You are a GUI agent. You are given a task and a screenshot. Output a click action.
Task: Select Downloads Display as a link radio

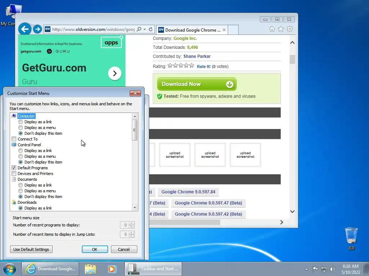tap(21, 208)
